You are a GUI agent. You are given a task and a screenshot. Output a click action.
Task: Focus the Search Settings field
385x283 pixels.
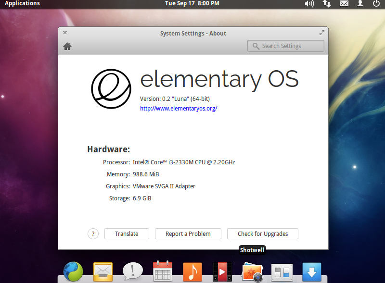click(286, 46)
